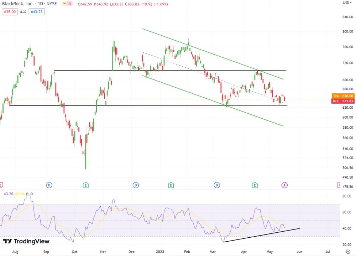Click the 20.00 RSI scale label
This screenshot has width=356, height=258.
(x=347, y=244)
